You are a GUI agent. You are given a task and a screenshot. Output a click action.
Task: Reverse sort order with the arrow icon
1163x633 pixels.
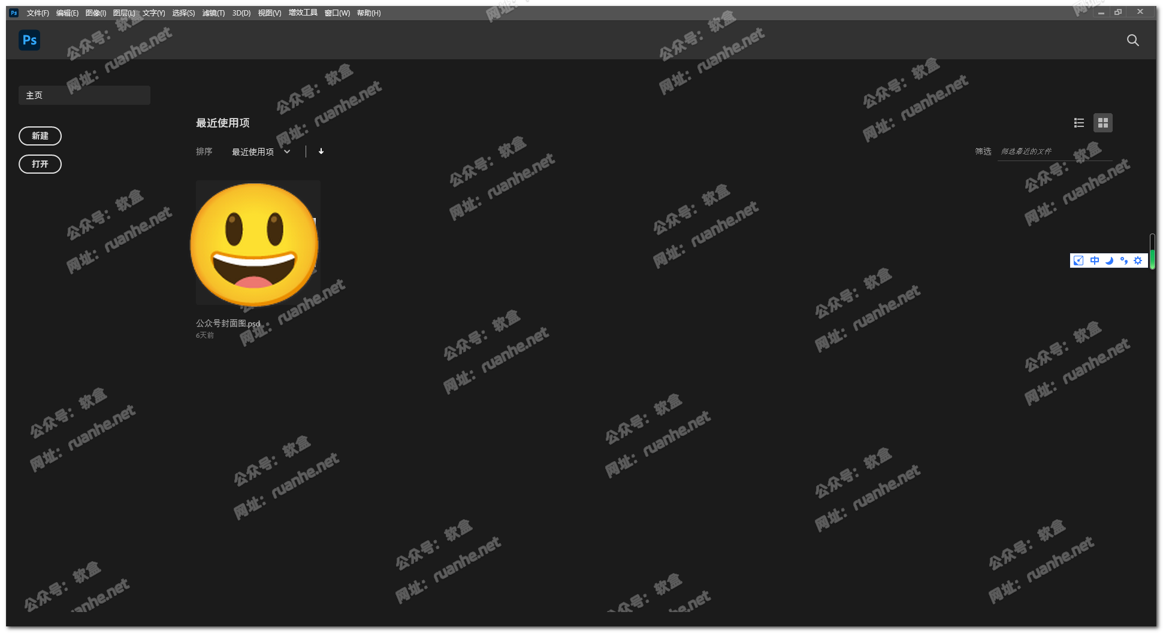(x=321, y=152)
